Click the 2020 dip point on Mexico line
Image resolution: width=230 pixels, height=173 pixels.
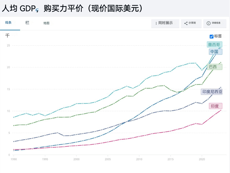point(202,70)
